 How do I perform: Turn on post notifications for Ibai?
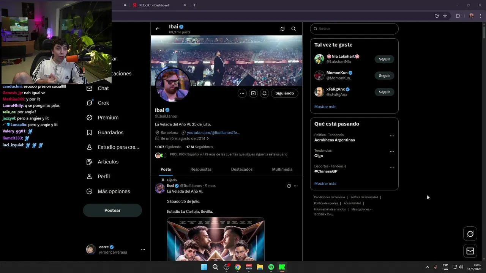pos(265,93)
